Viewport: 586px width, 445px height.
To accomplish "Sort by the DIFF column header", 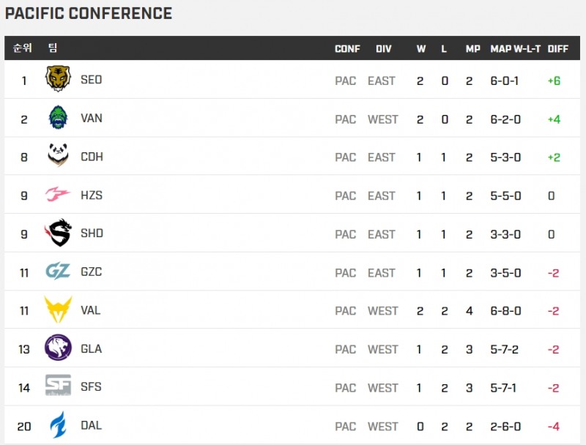I will click(557, 49).
